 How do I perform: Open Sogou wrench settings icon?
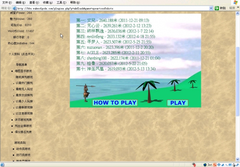(x=238, y=165)
